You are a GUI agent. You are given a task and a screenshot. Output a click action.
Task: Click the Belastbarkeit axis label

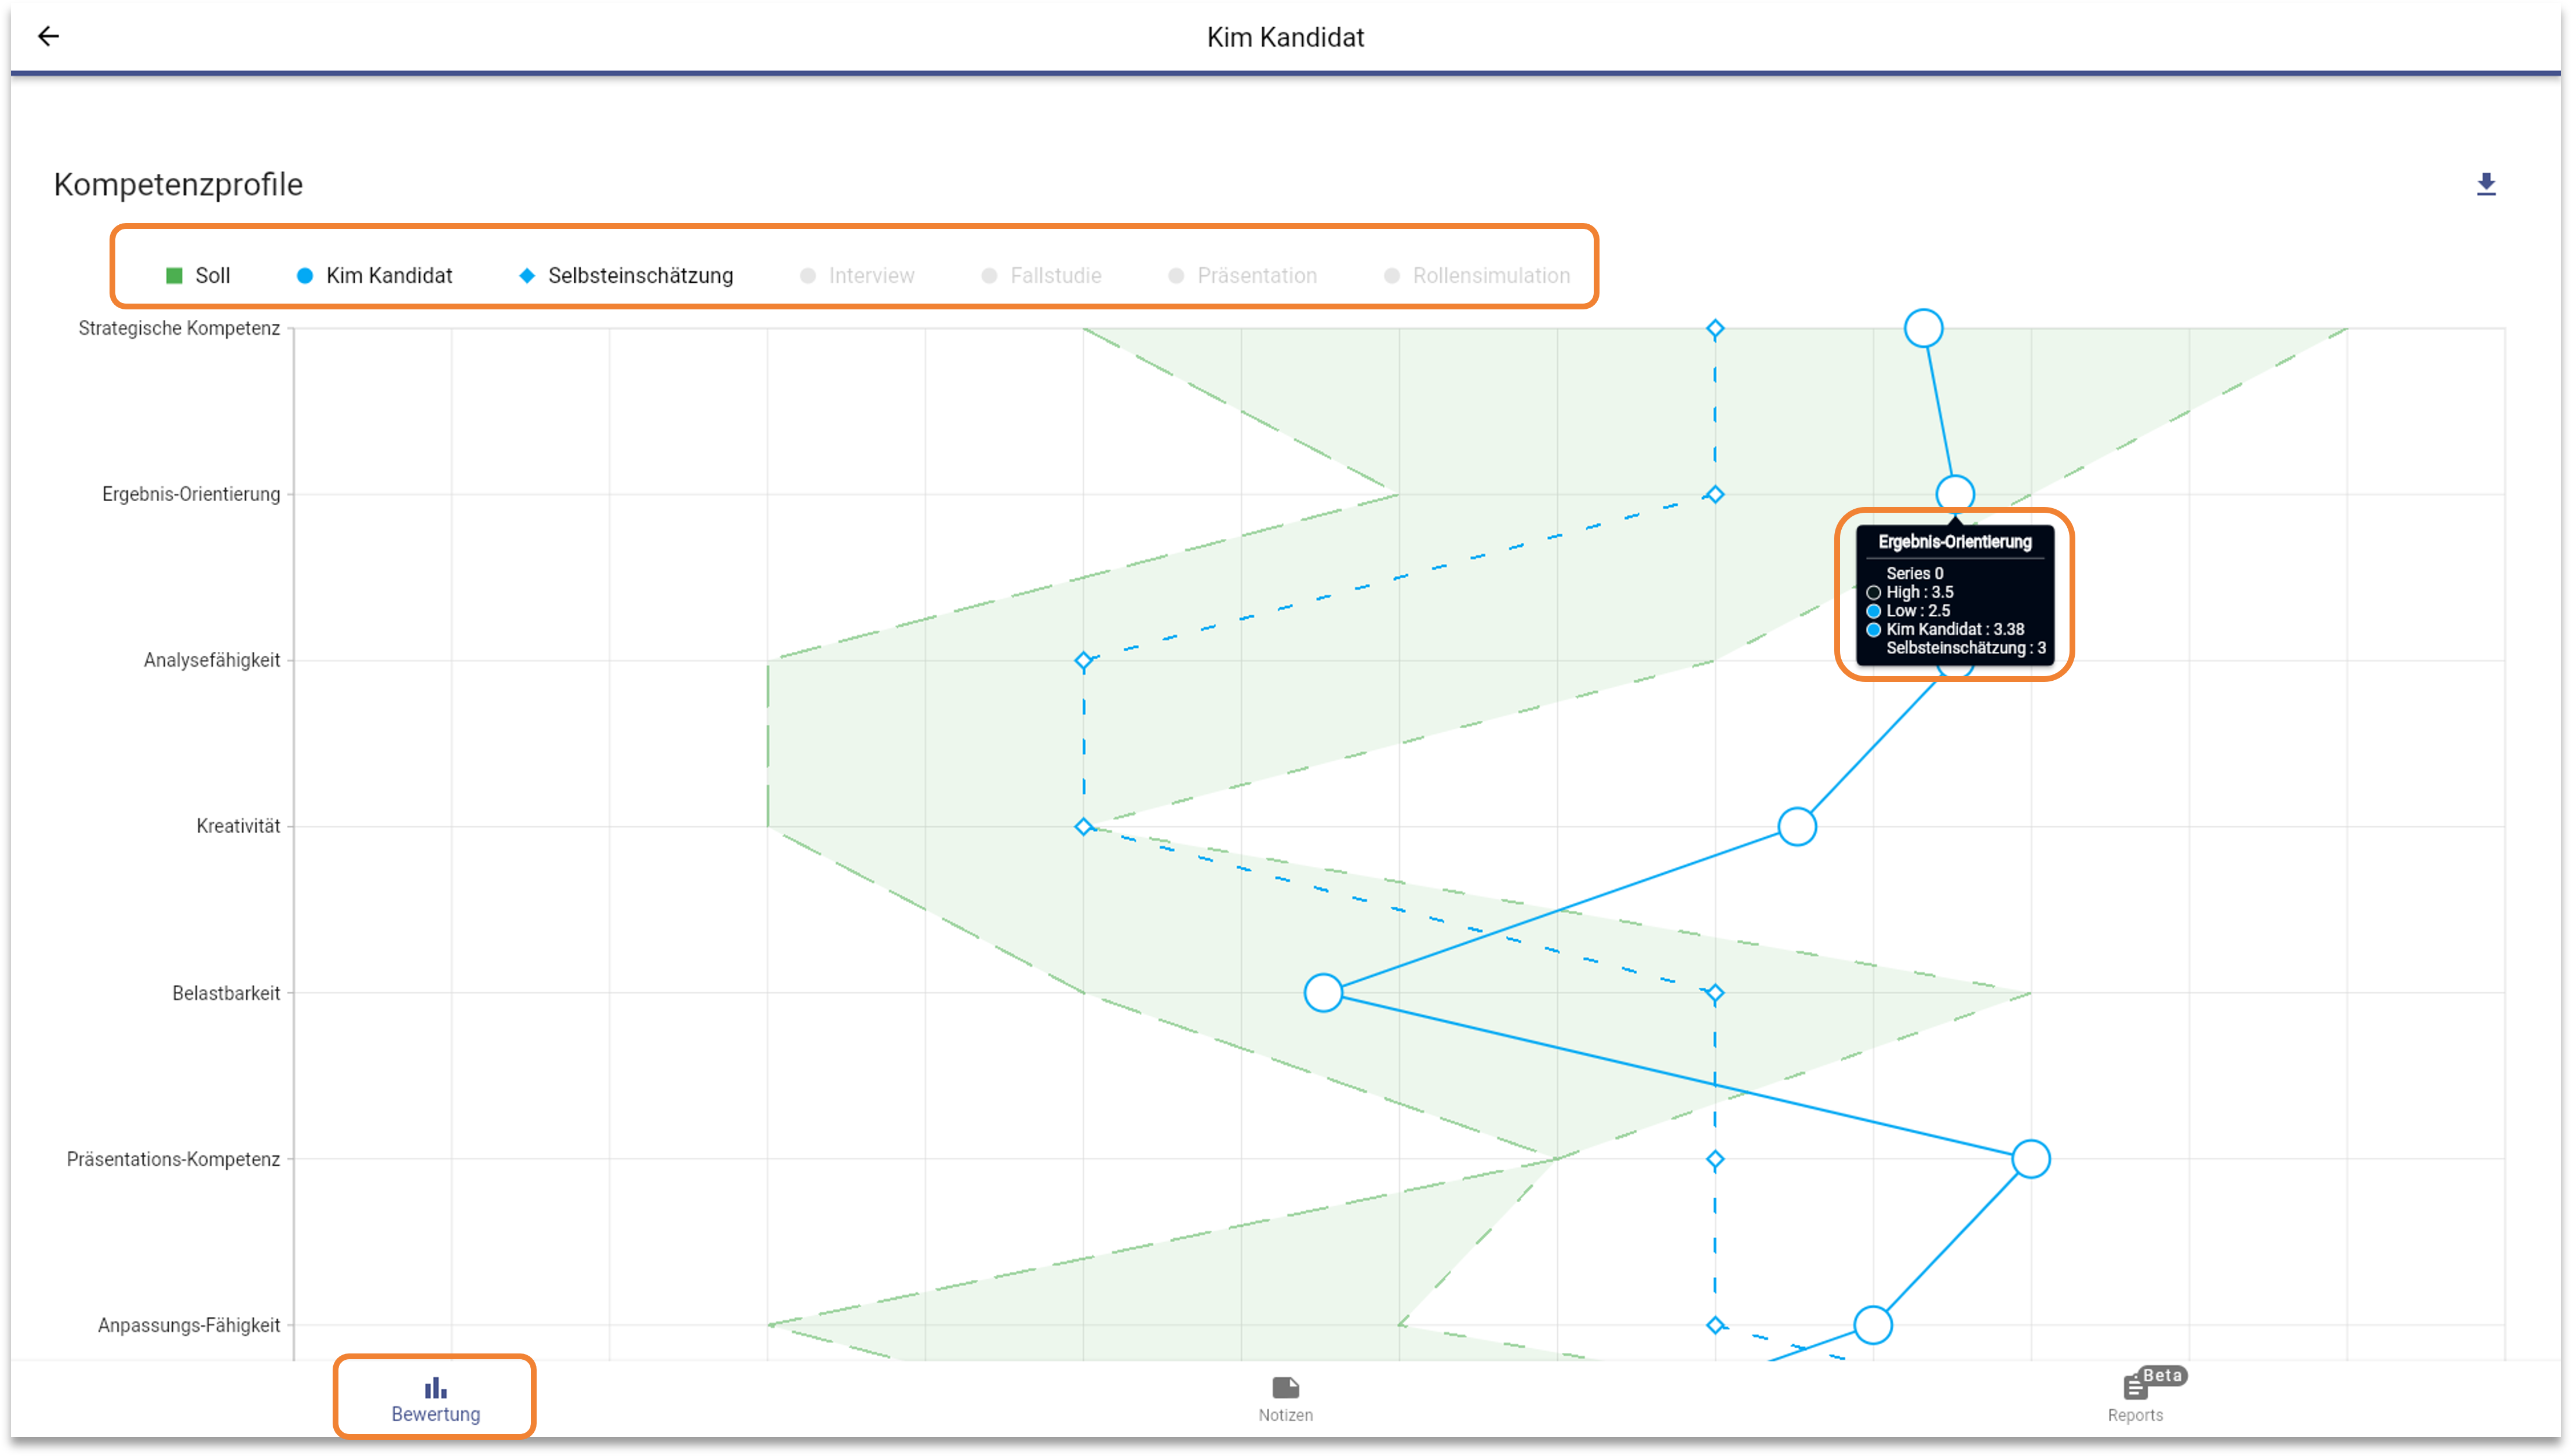click(226, 993)
